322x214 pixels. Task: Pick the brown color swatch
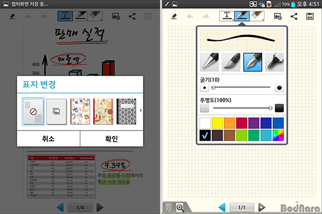[229, 135]
